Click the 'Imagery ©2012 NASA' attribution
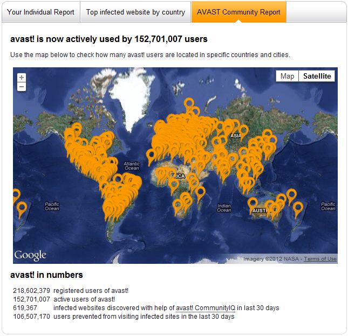 tap(271, 258)
